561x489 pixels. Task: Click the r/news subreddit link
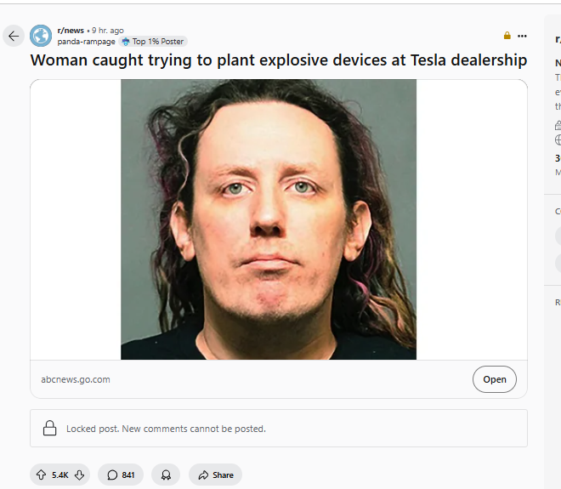[x=71, y=31]
